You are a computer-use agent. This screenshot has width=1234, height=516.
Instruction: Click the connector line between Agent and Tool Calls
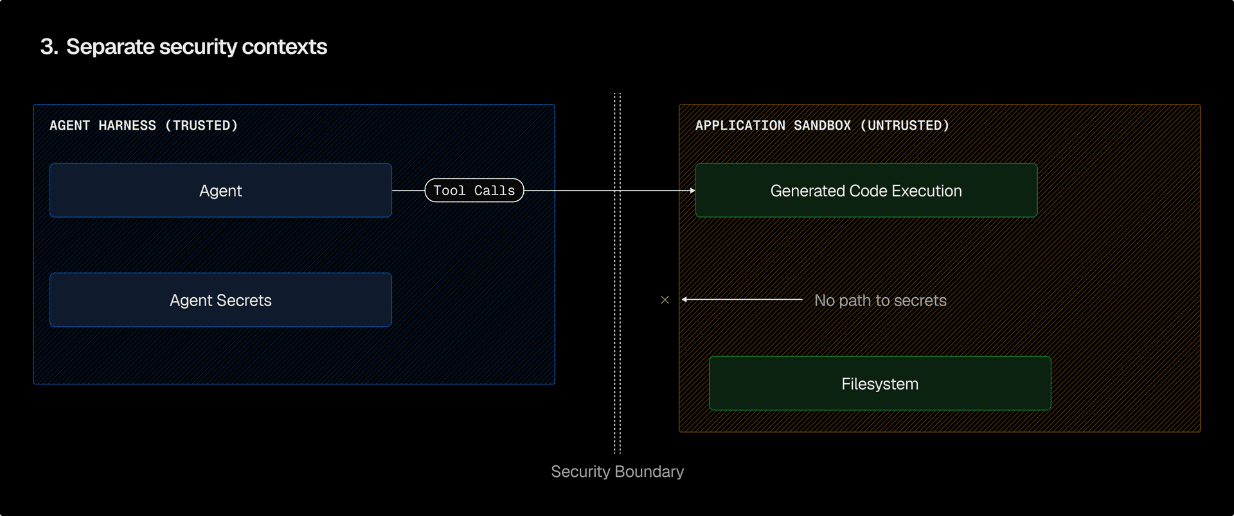point(408,191)
